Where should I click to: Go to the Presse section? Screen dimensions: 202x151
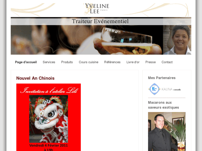(151, 62)
